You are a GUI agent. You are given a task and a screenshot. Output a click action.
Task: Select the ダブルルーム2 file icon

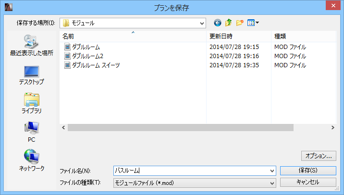point(67,56)
